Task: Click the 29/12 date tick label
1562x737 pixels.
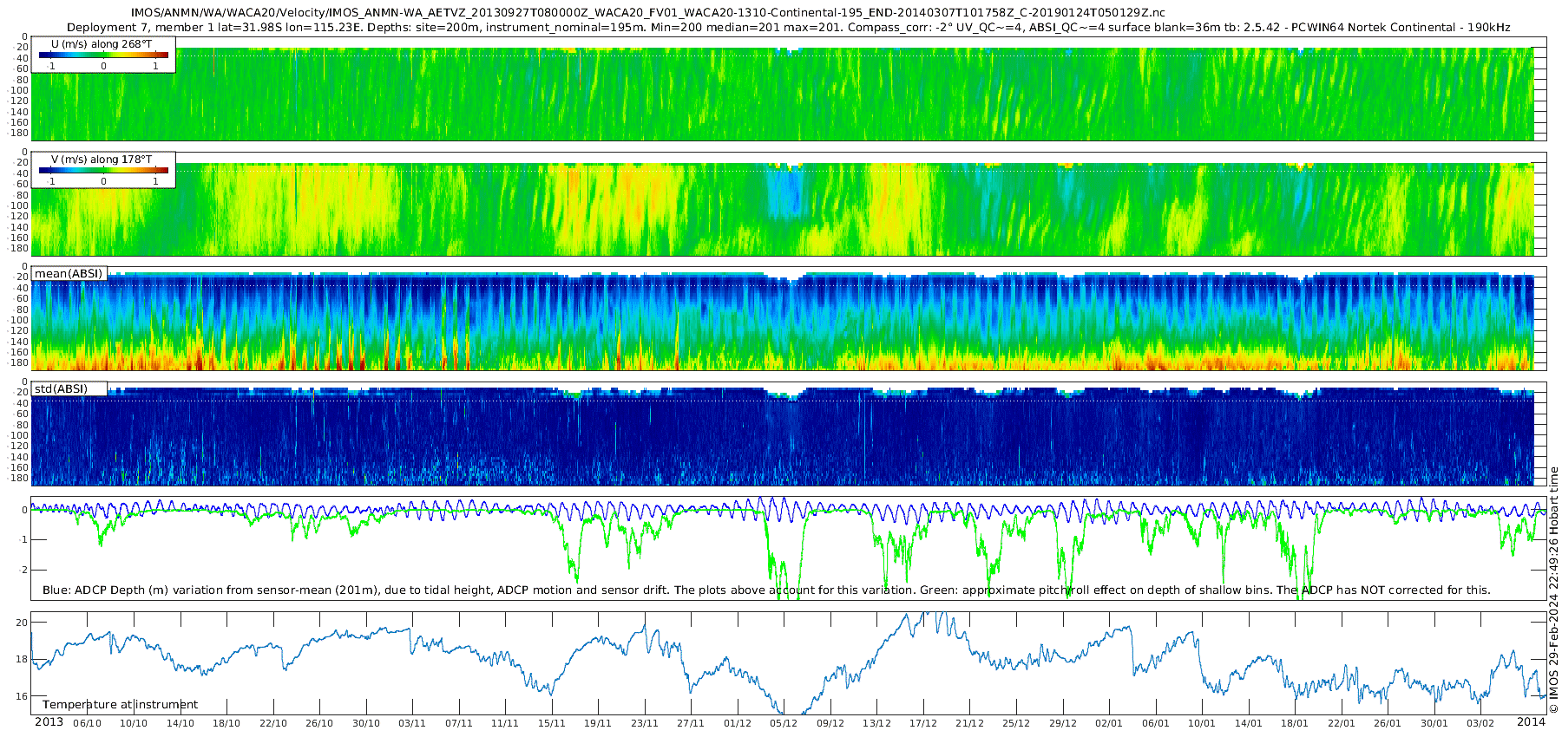Action: click(x=1063, y=723)
